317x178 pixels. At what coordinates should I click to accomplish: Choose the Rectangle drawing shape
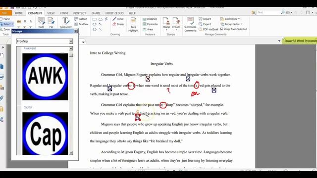pyautogui.click(x=95, y=19)
